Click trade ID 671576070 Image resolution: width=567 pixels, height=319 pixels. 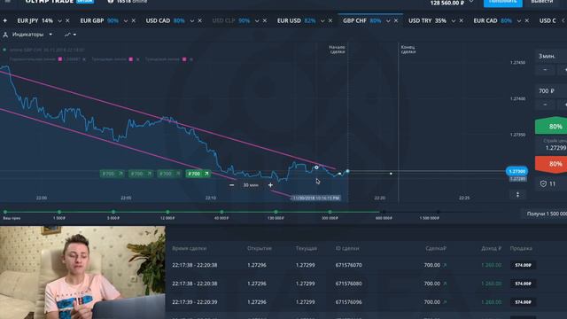[x=348, y=265]
